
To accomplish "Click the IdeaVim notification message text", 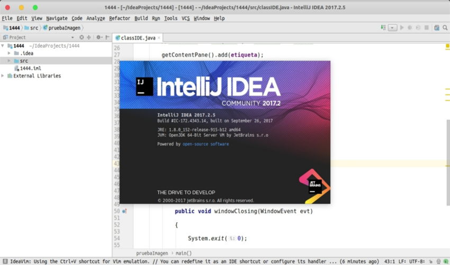I will tap(195, 261).
